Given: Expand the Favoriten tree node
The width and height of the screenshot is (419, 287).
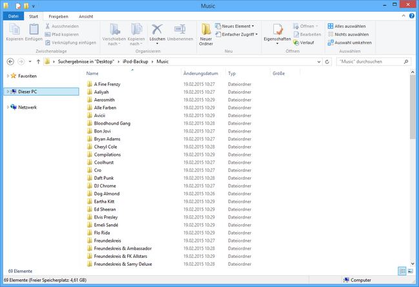Looking at the screenshot, I should click(7, 76).
